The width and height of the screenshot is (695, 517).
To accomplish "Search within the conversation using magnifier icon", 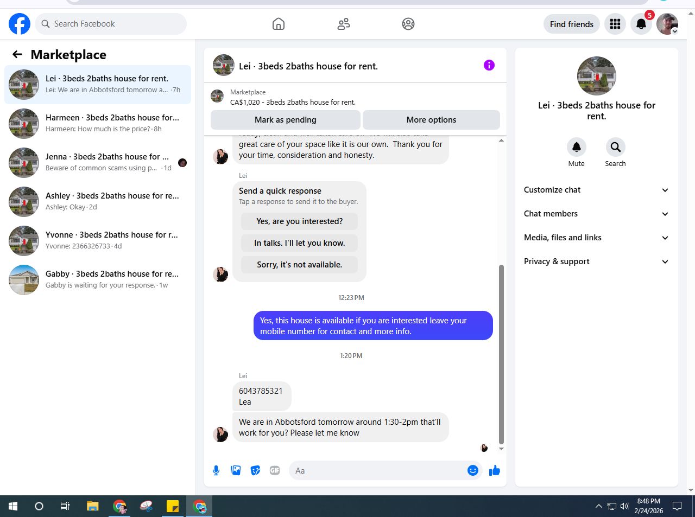I will click(616, 147).
